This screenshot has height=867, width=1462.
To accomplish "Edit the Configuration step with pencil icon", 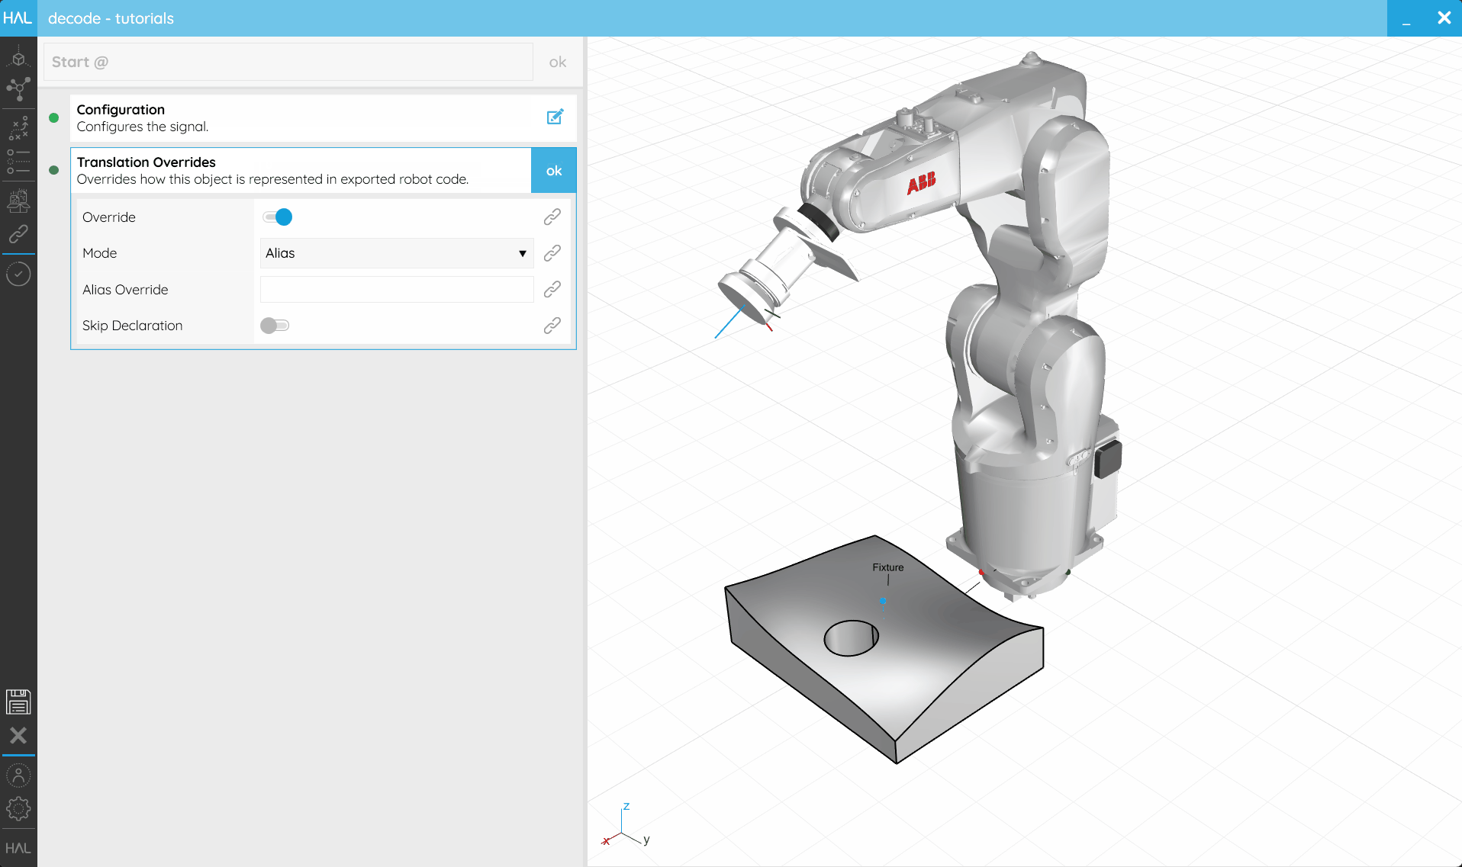I will (555, 117).
